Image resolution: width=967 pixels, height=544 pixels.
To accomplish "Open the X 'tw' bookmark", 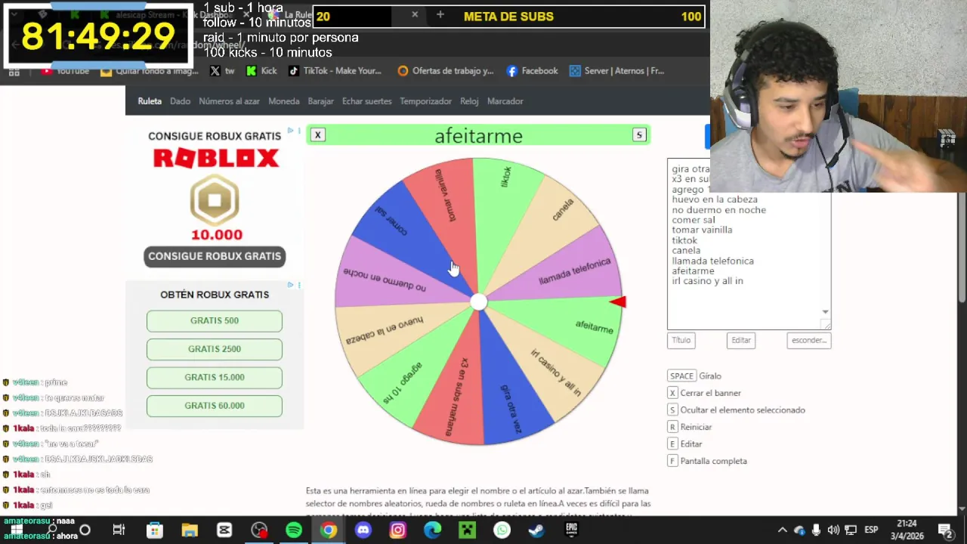I will pos(222,71).
